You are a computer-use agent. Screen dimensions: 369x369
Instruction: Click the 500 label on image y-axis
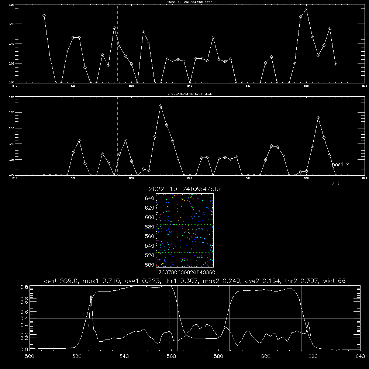click(150, 265)
